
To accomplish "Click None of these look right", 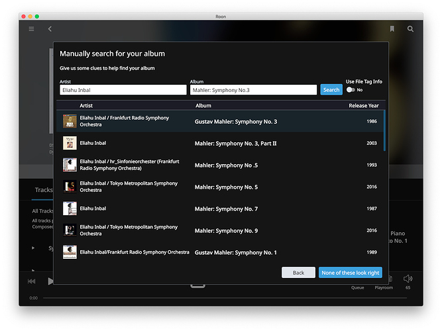I will pos(351,273).
